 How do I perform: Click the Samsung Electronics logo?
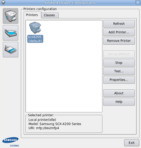[11, 142]
